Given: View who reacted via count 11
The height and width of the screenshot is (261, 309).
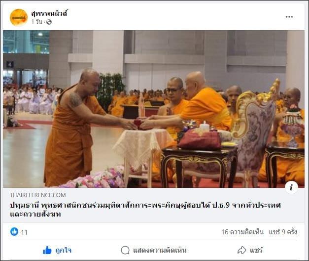Looking at the screenshot, I should (24, 232).
